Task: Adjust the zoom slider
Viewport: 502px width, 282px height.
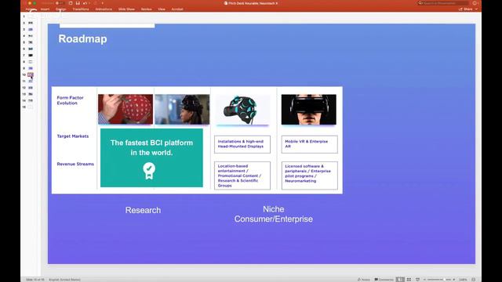Action: click(x=439, y=280)
